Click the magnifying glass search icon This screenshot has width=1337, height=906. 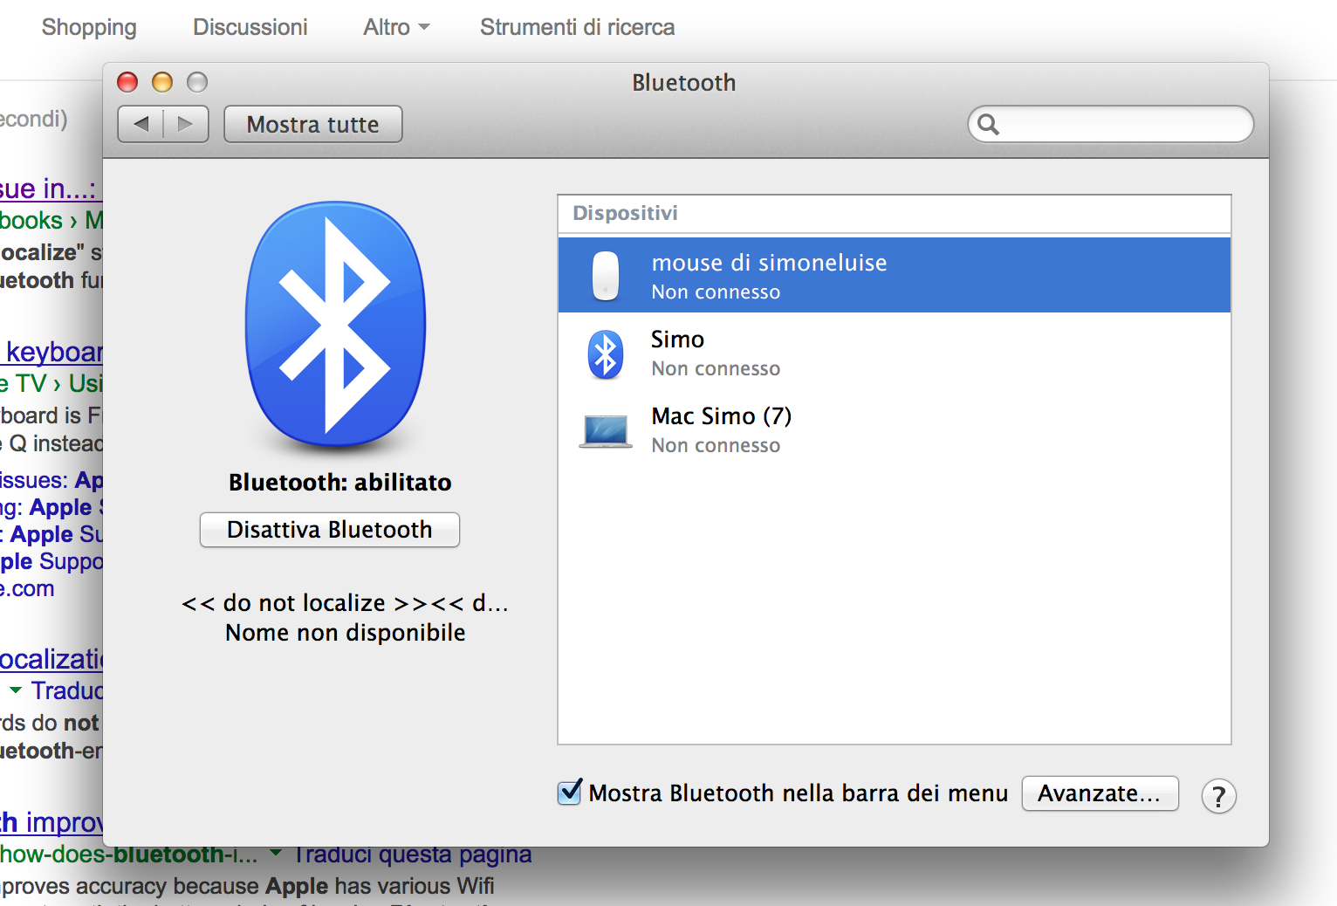[x=988, y=125]
